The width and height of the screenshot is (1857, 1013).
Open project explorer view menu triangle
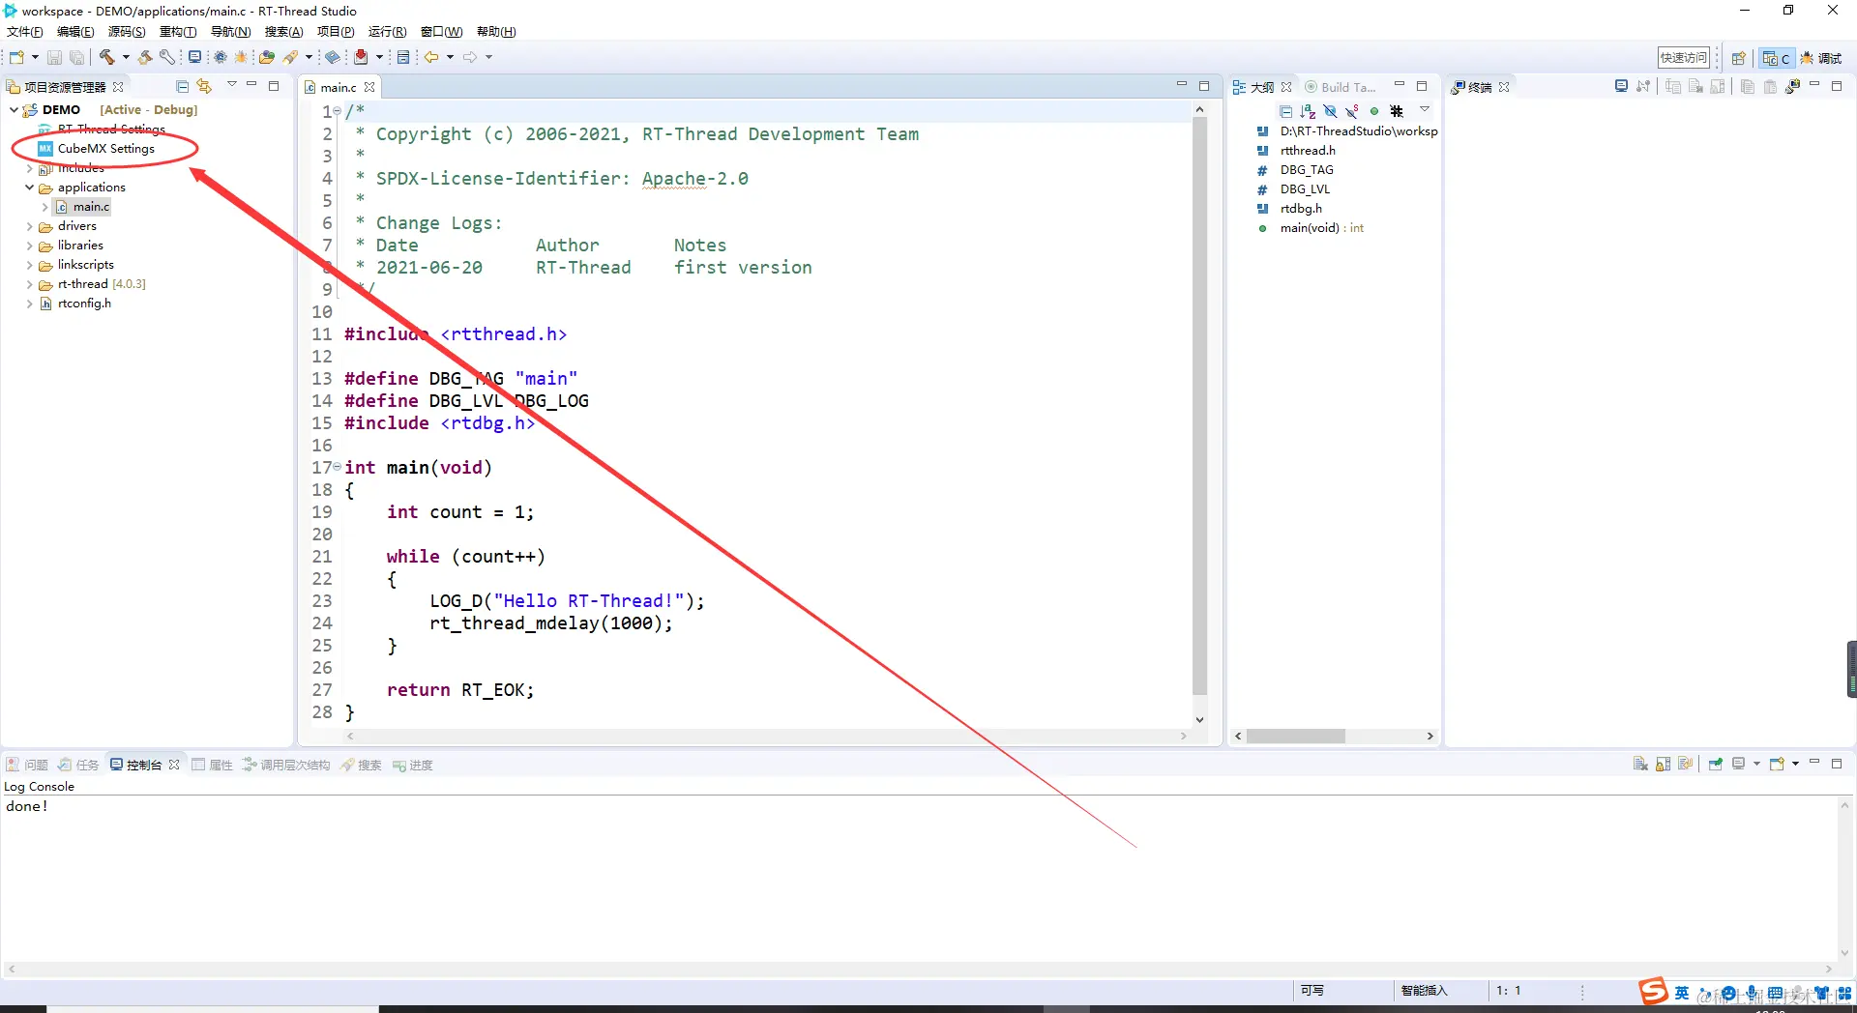coord(232,85)
